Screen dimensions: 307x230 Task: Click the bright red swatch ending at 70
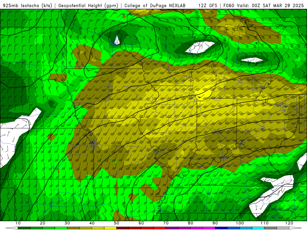[x=160, y=228]
